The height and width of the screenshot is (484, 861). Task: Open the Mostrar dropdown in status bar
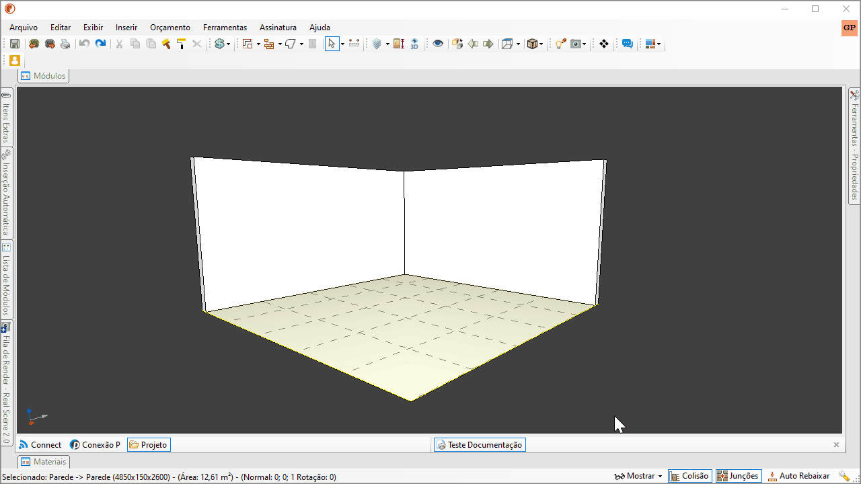pyautogui.click(x=638, y=476)
